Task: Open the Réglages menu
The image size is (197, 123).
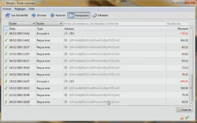Action: 20,9
